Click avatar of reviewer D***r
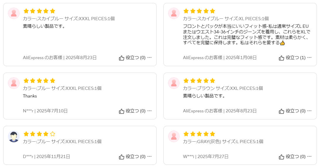 [x=14, y=136]
